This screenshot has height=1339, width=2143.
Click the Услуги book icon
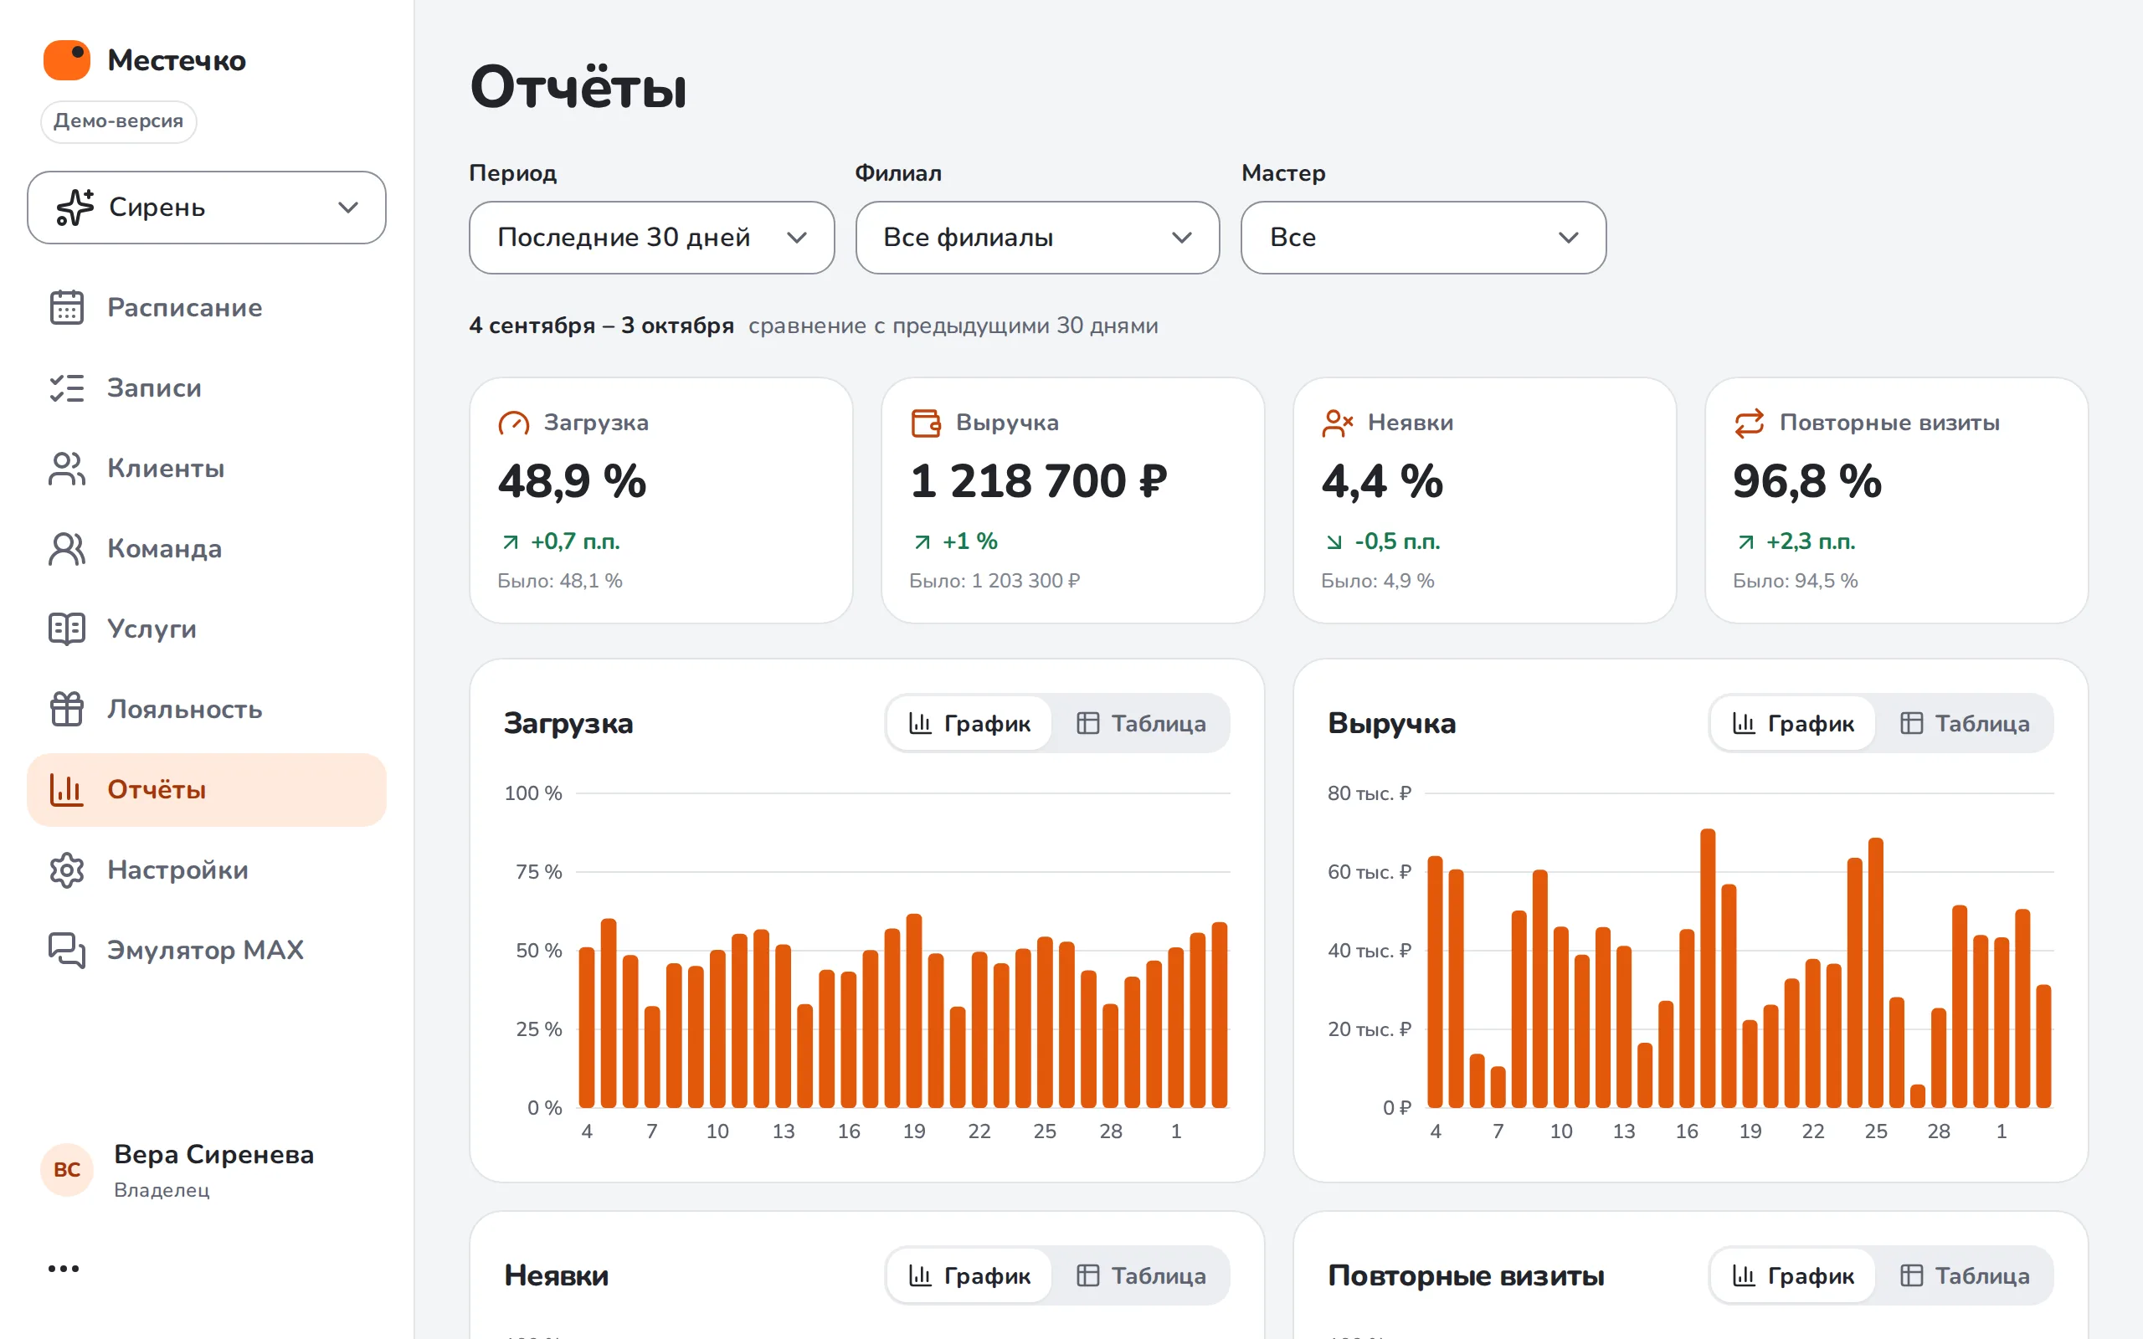[x=66, y=628]
